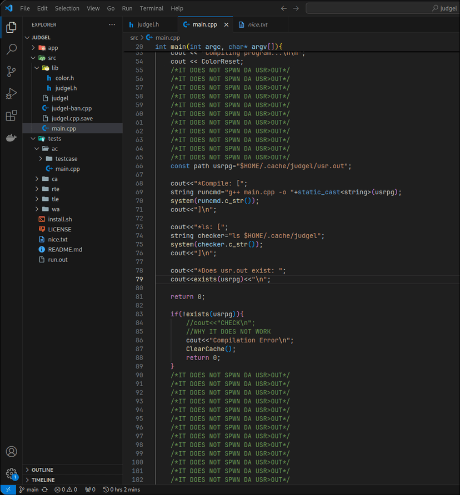The height and width of the screenshot is (495, 460).
Task: Click the go back navigation arrow
Action: pyautogui.click(x=284, y=8)
